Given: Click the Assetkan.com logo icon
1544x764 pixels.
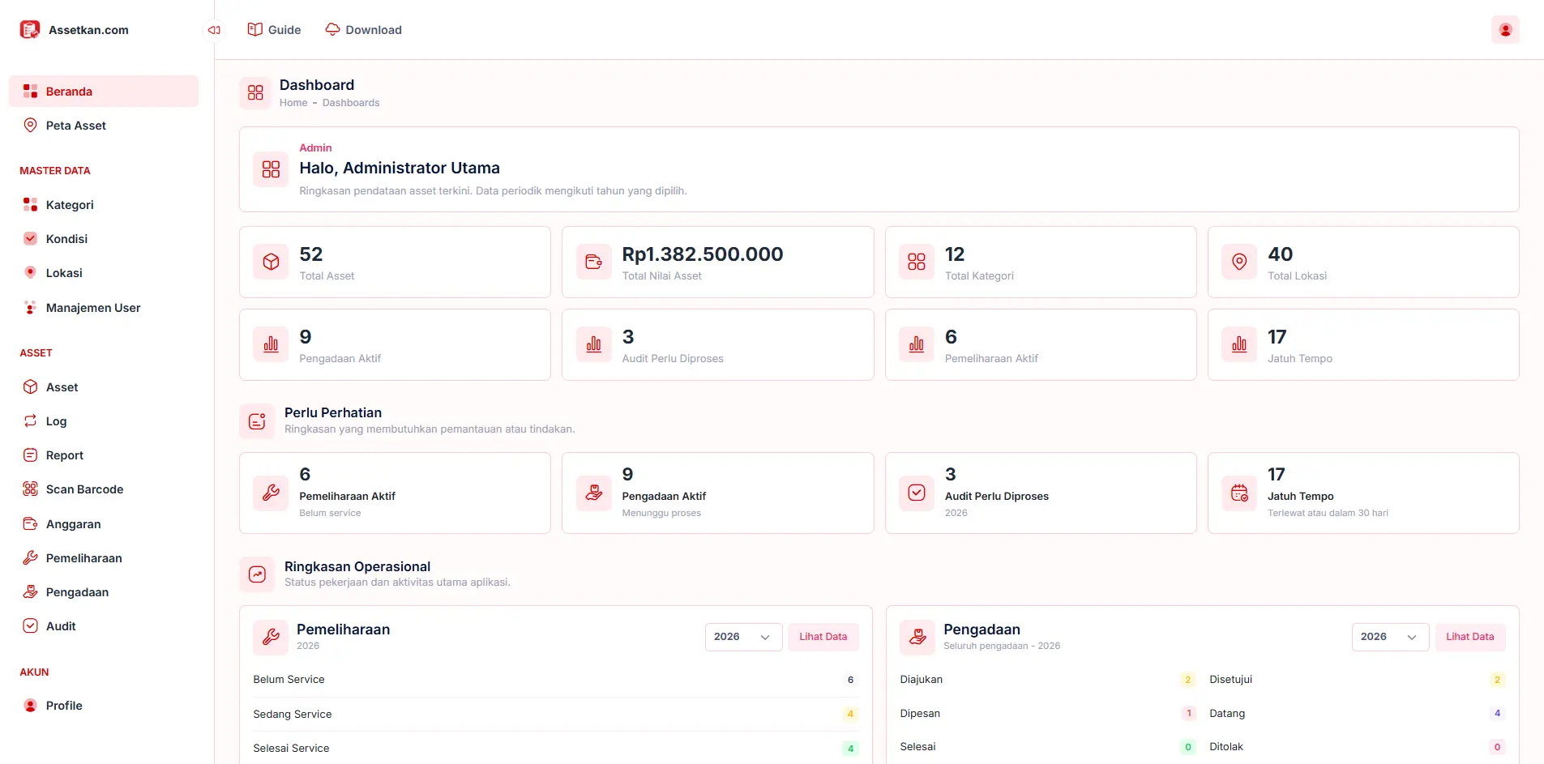Looking at the screenshot, I should [30, 30].
